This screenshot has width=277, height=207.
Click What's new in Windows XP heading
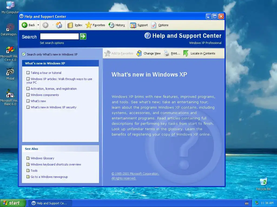click(149, 74)
